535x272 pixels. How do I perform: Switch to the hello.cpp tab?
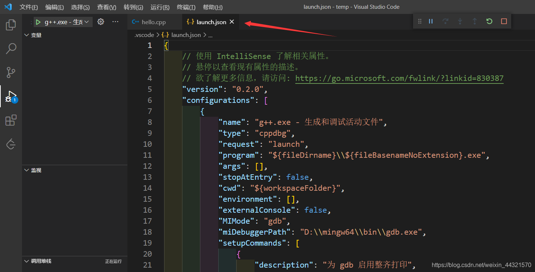pos(155,22)
